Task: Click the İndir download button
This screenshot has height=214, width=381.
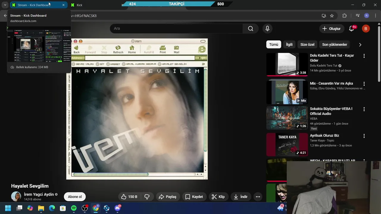Action: click(241, 197)
